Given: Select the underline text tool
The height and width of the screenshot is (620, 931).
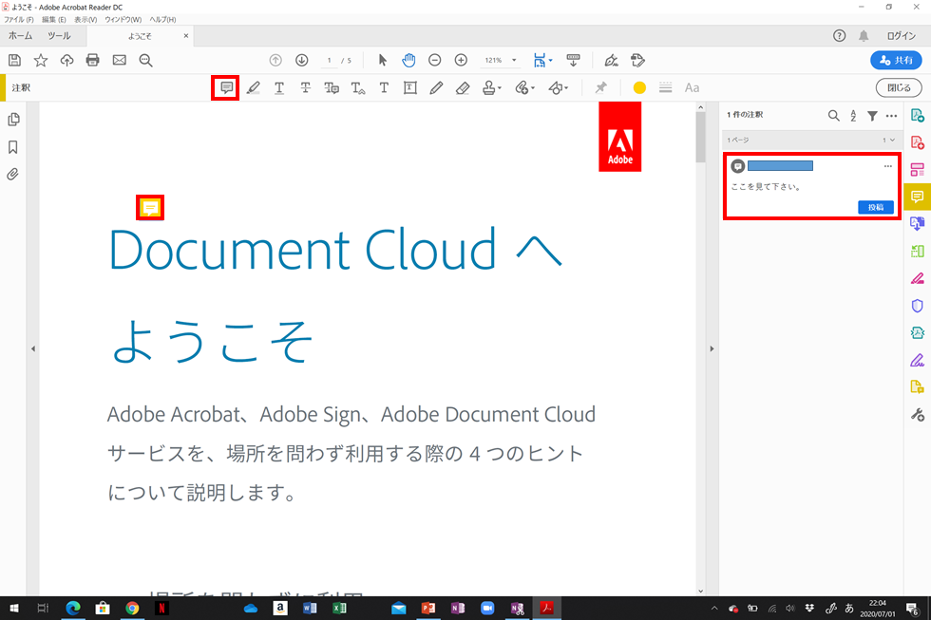Looking at the screenshot, I should tap(279, 87).
